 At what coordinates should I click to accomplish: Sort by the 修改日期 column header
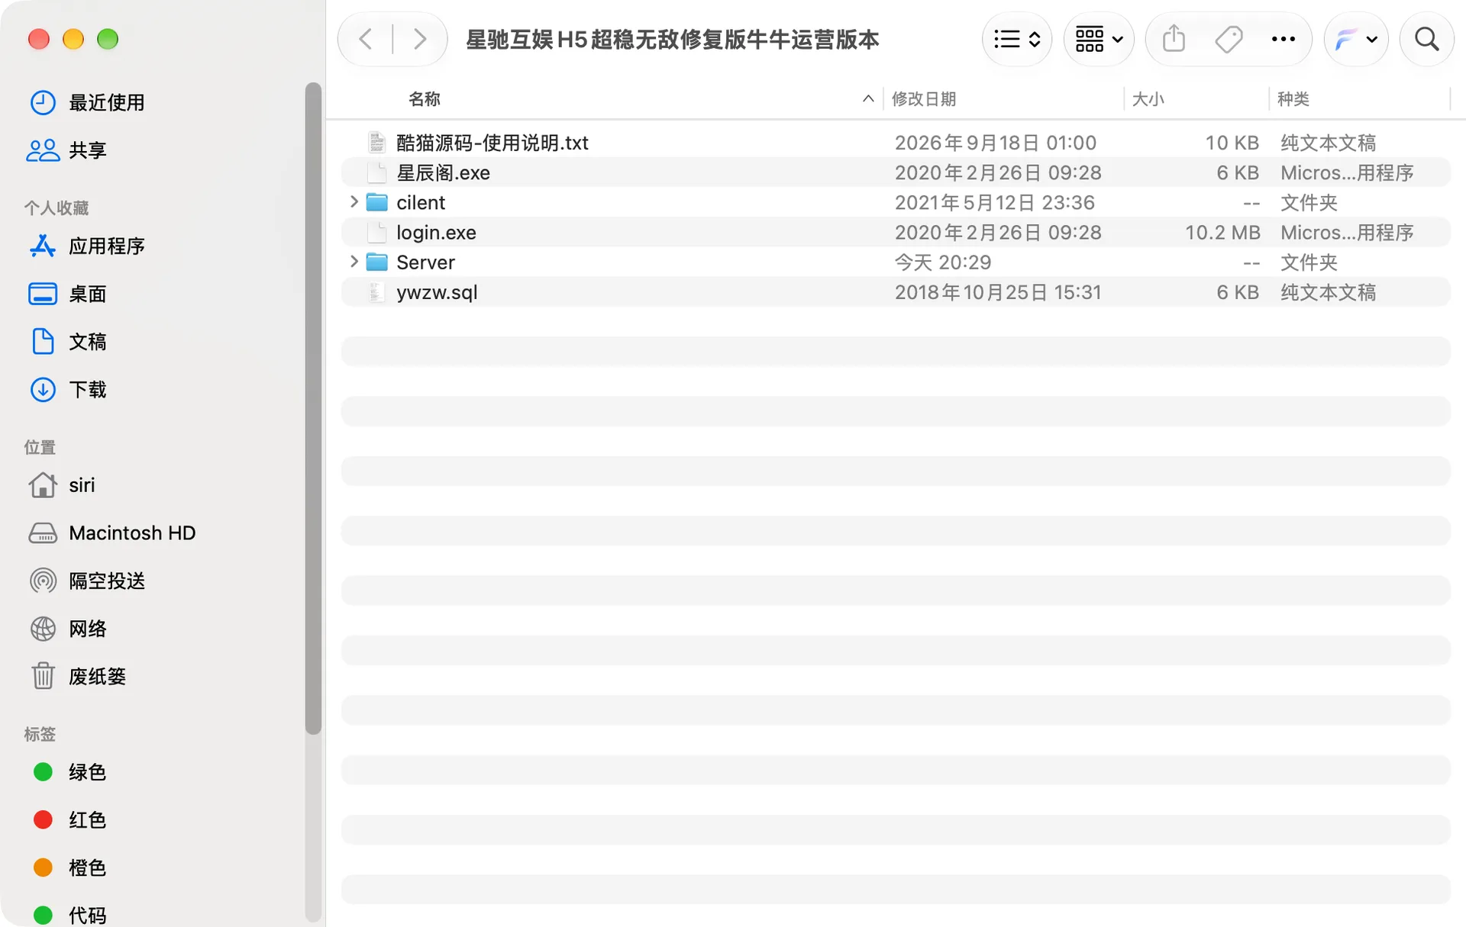(x=924, y=99)
